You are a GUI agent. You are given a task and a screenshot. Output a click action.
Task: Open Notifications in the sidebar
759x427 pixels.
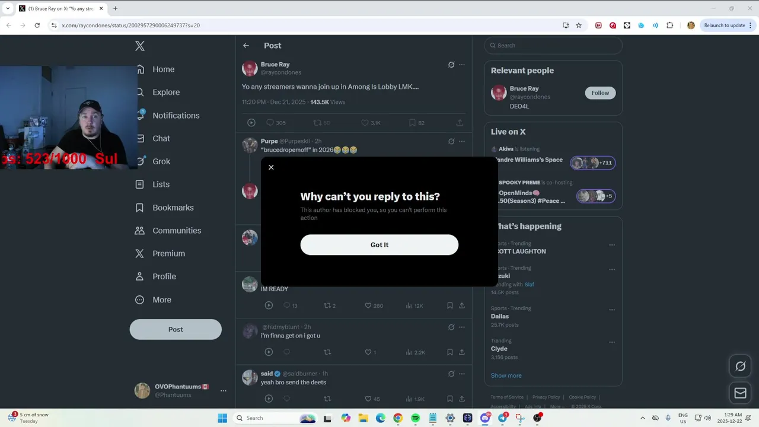[x=176, y=116]
